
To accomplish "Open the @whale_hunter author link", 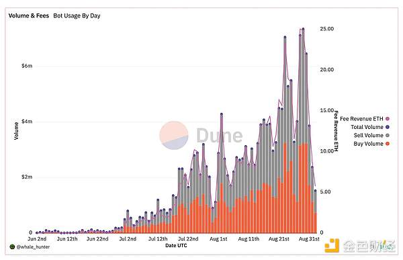I will (x=33, y=247).
